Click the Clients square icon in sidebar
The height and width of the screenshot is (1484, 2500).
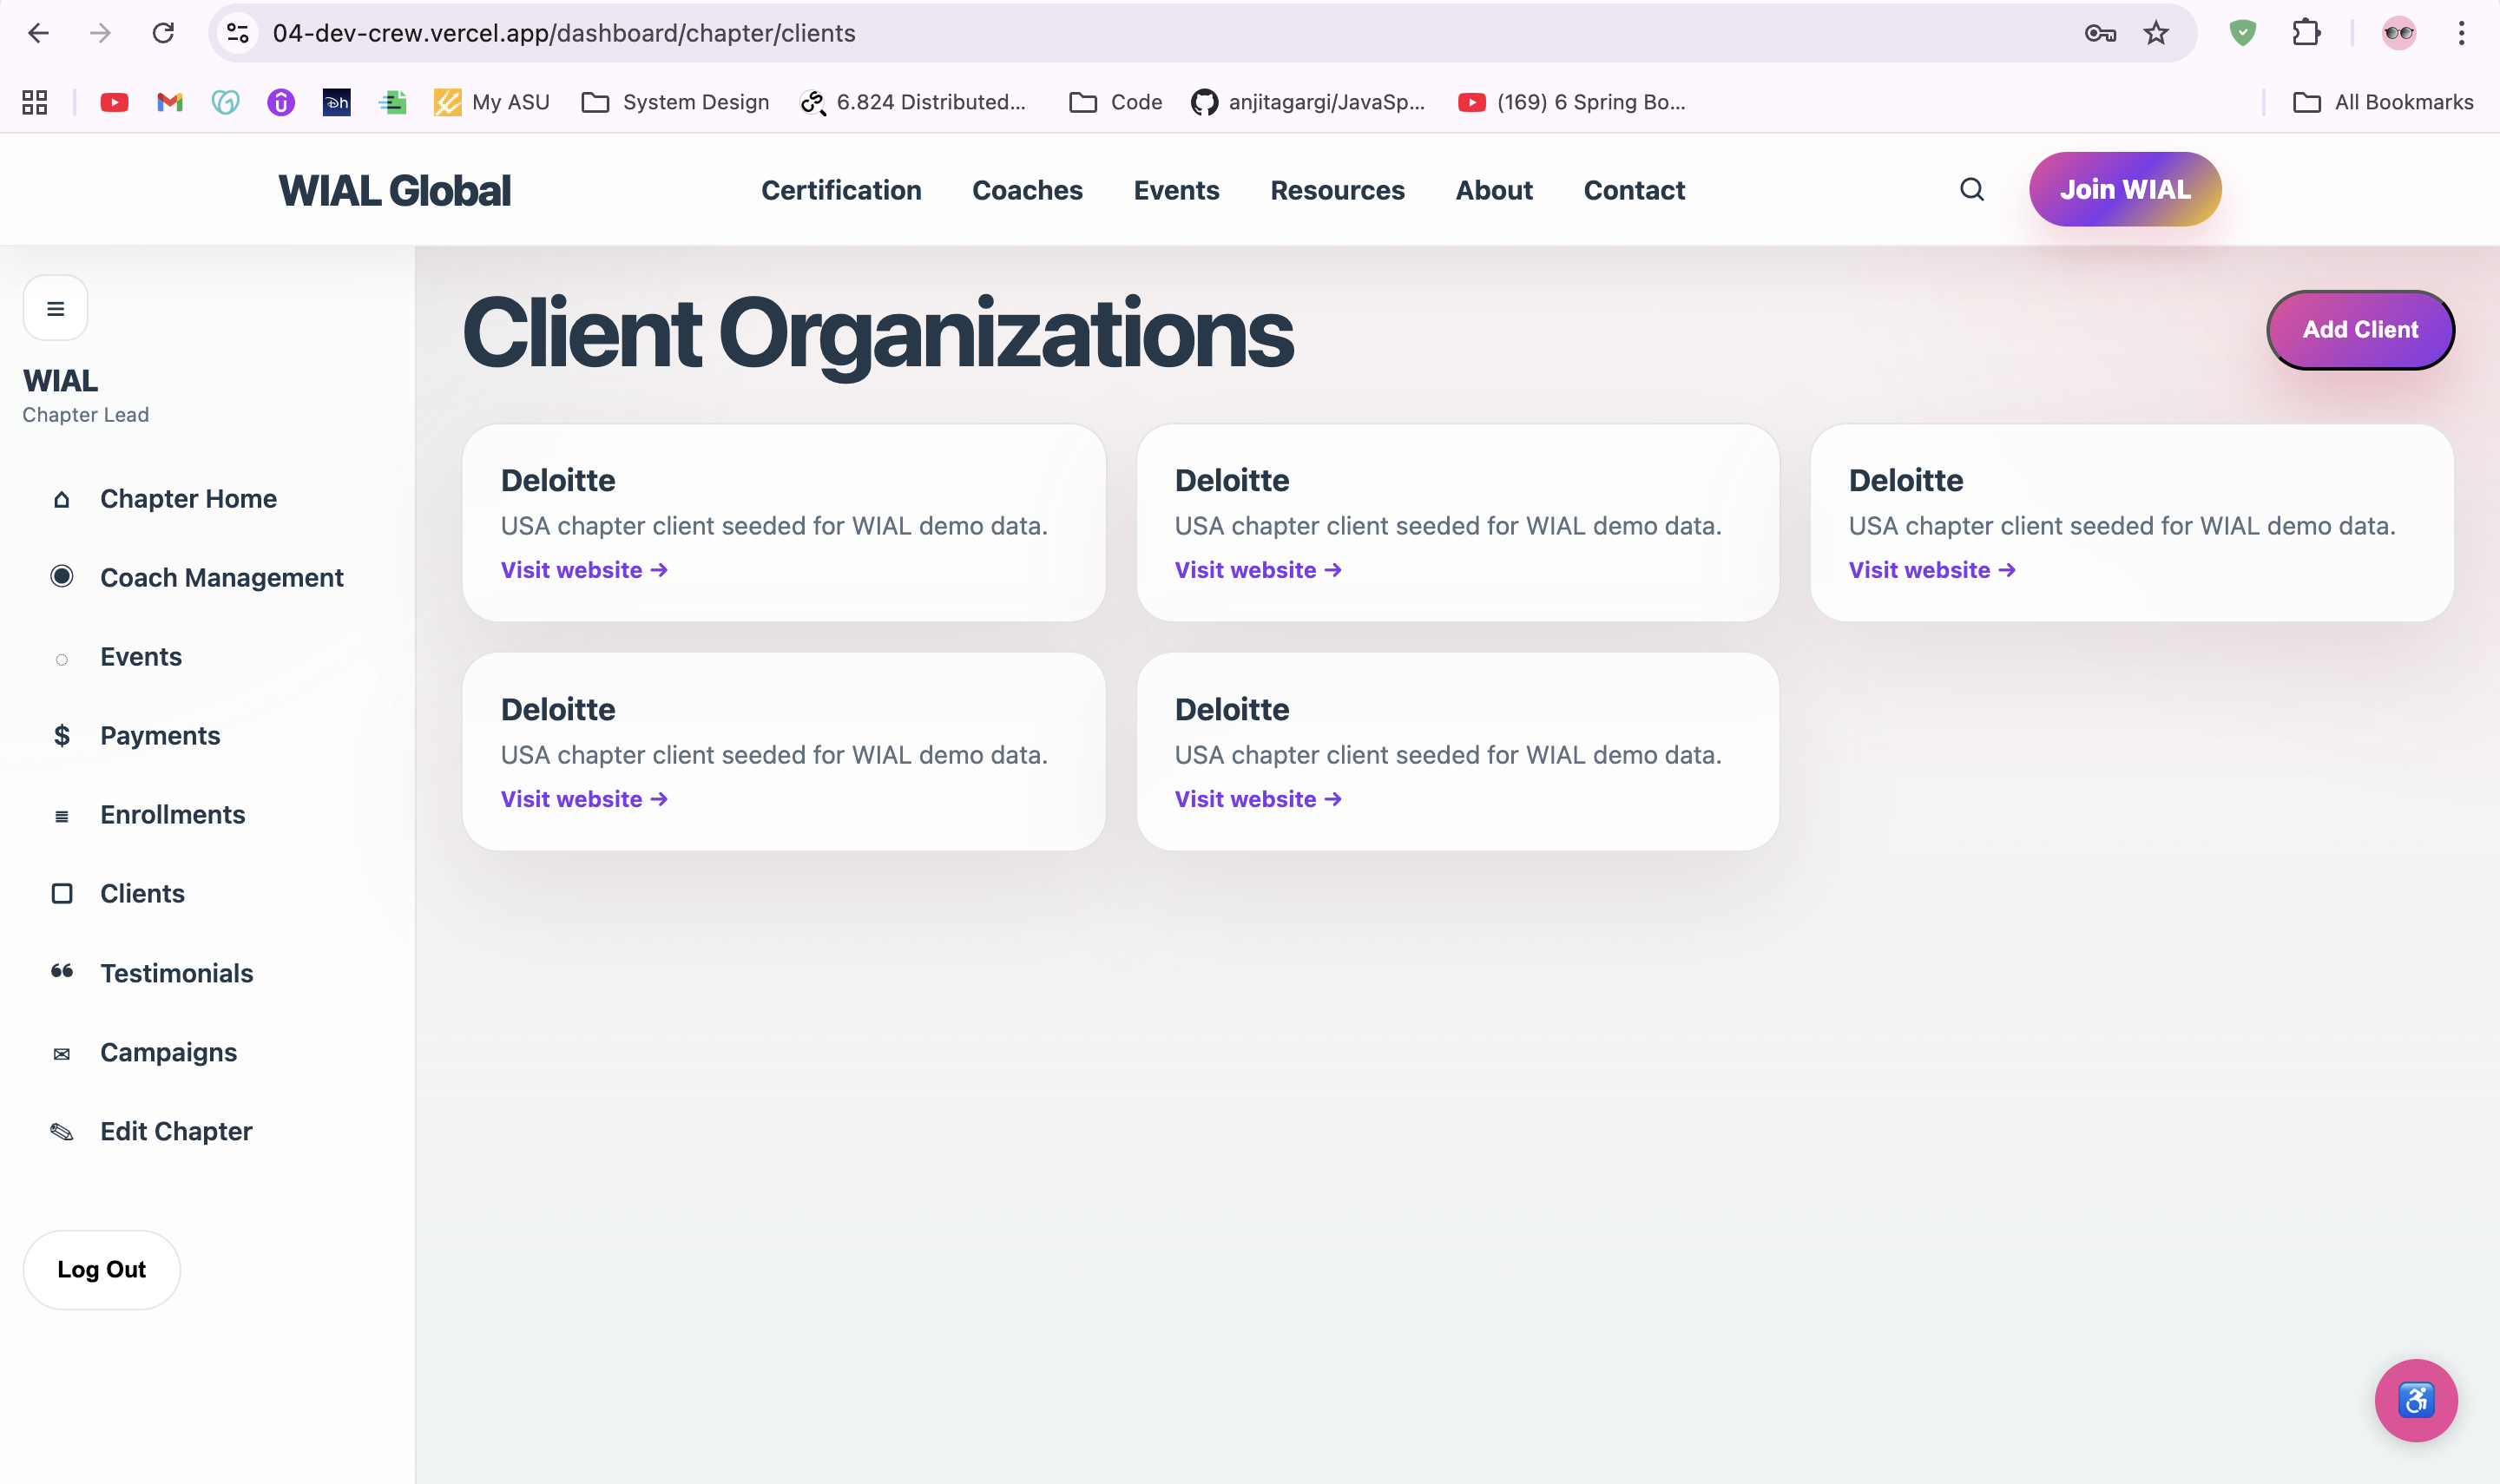pos(62,893)
